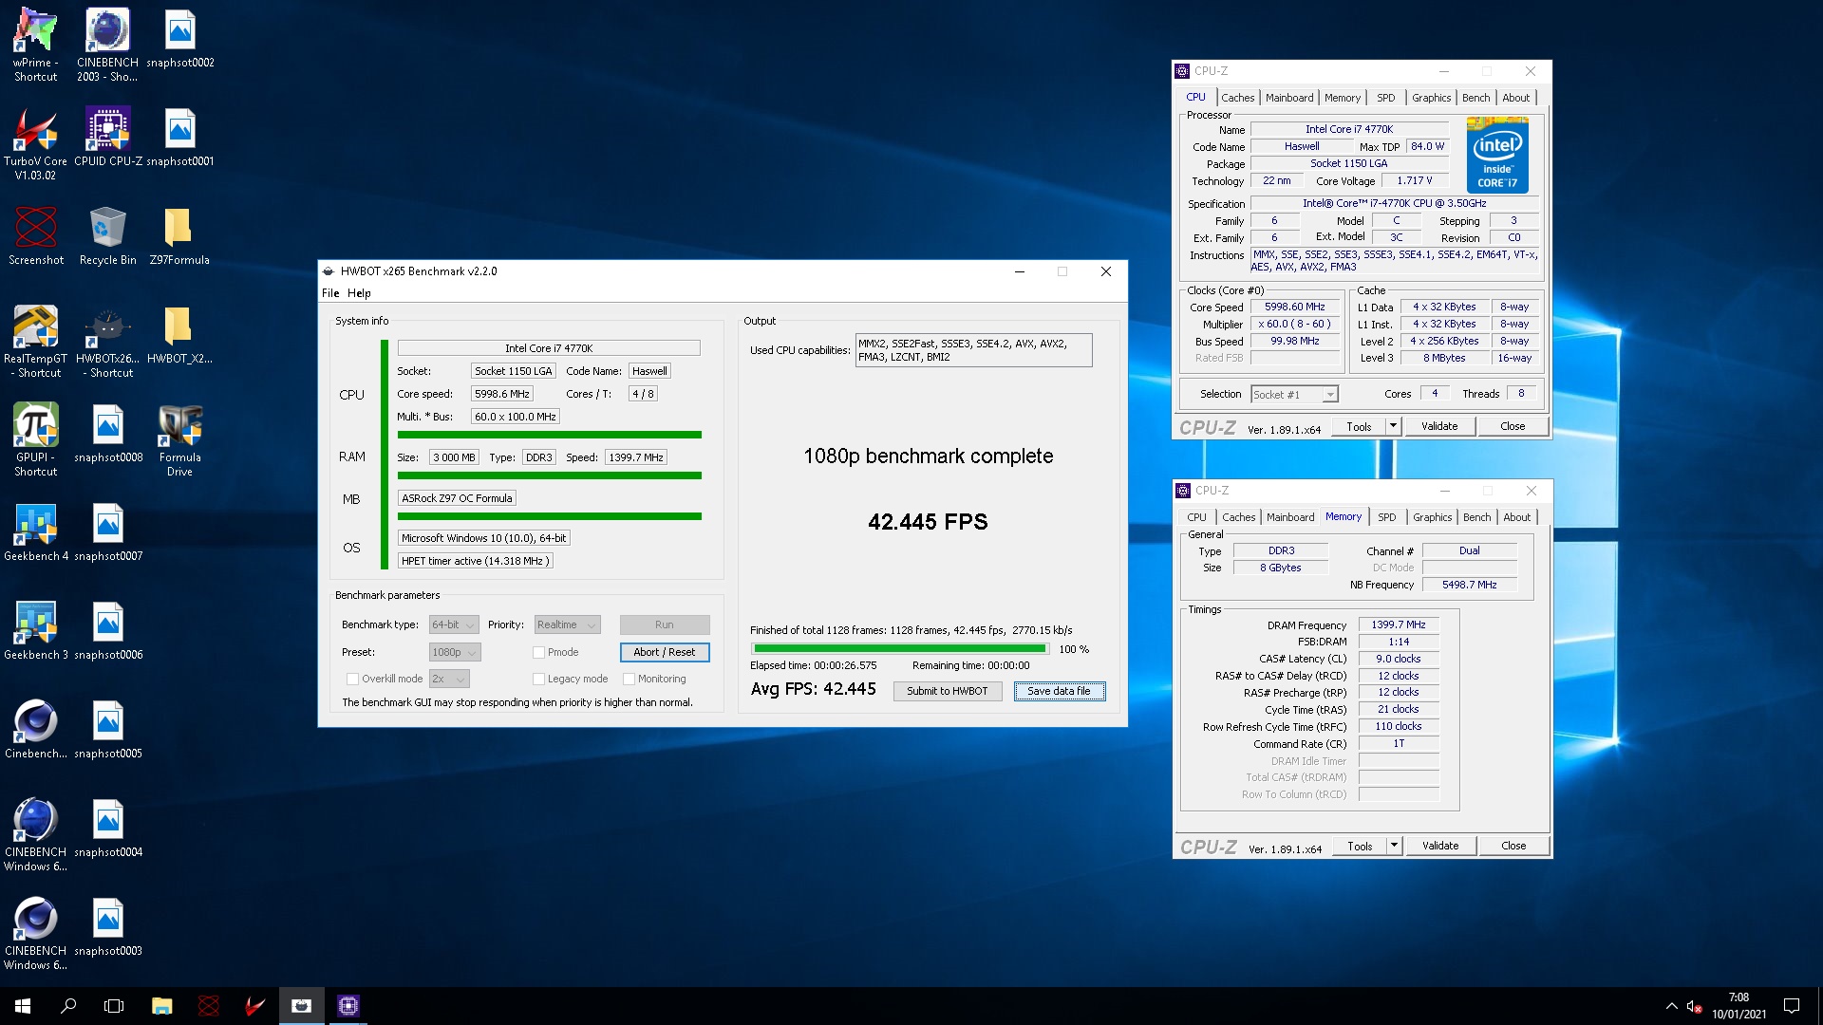Toggle the Pmode checkbox
Screen dimensions: 1823x1025
(x=538, y=652)
